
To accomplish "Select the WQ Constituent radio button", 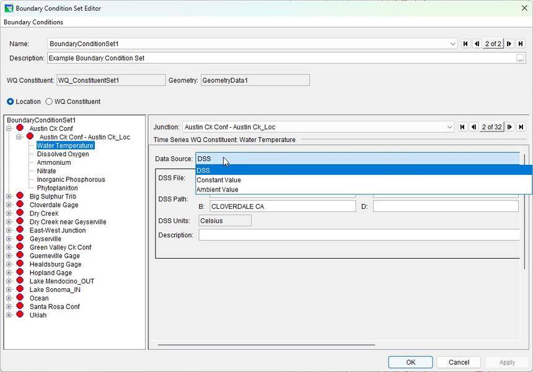I will click(49, 101).
